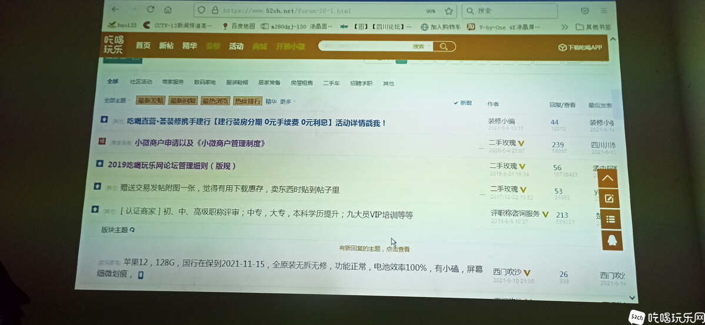
Task: Open the 吃喝直营·荟装修携手建行 thread
Action: pyautogui.click(x=256, y=122)
